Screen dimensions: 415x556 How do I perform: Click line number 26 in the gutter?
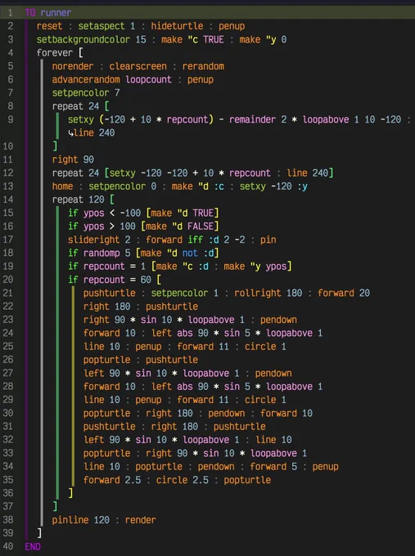8,360
